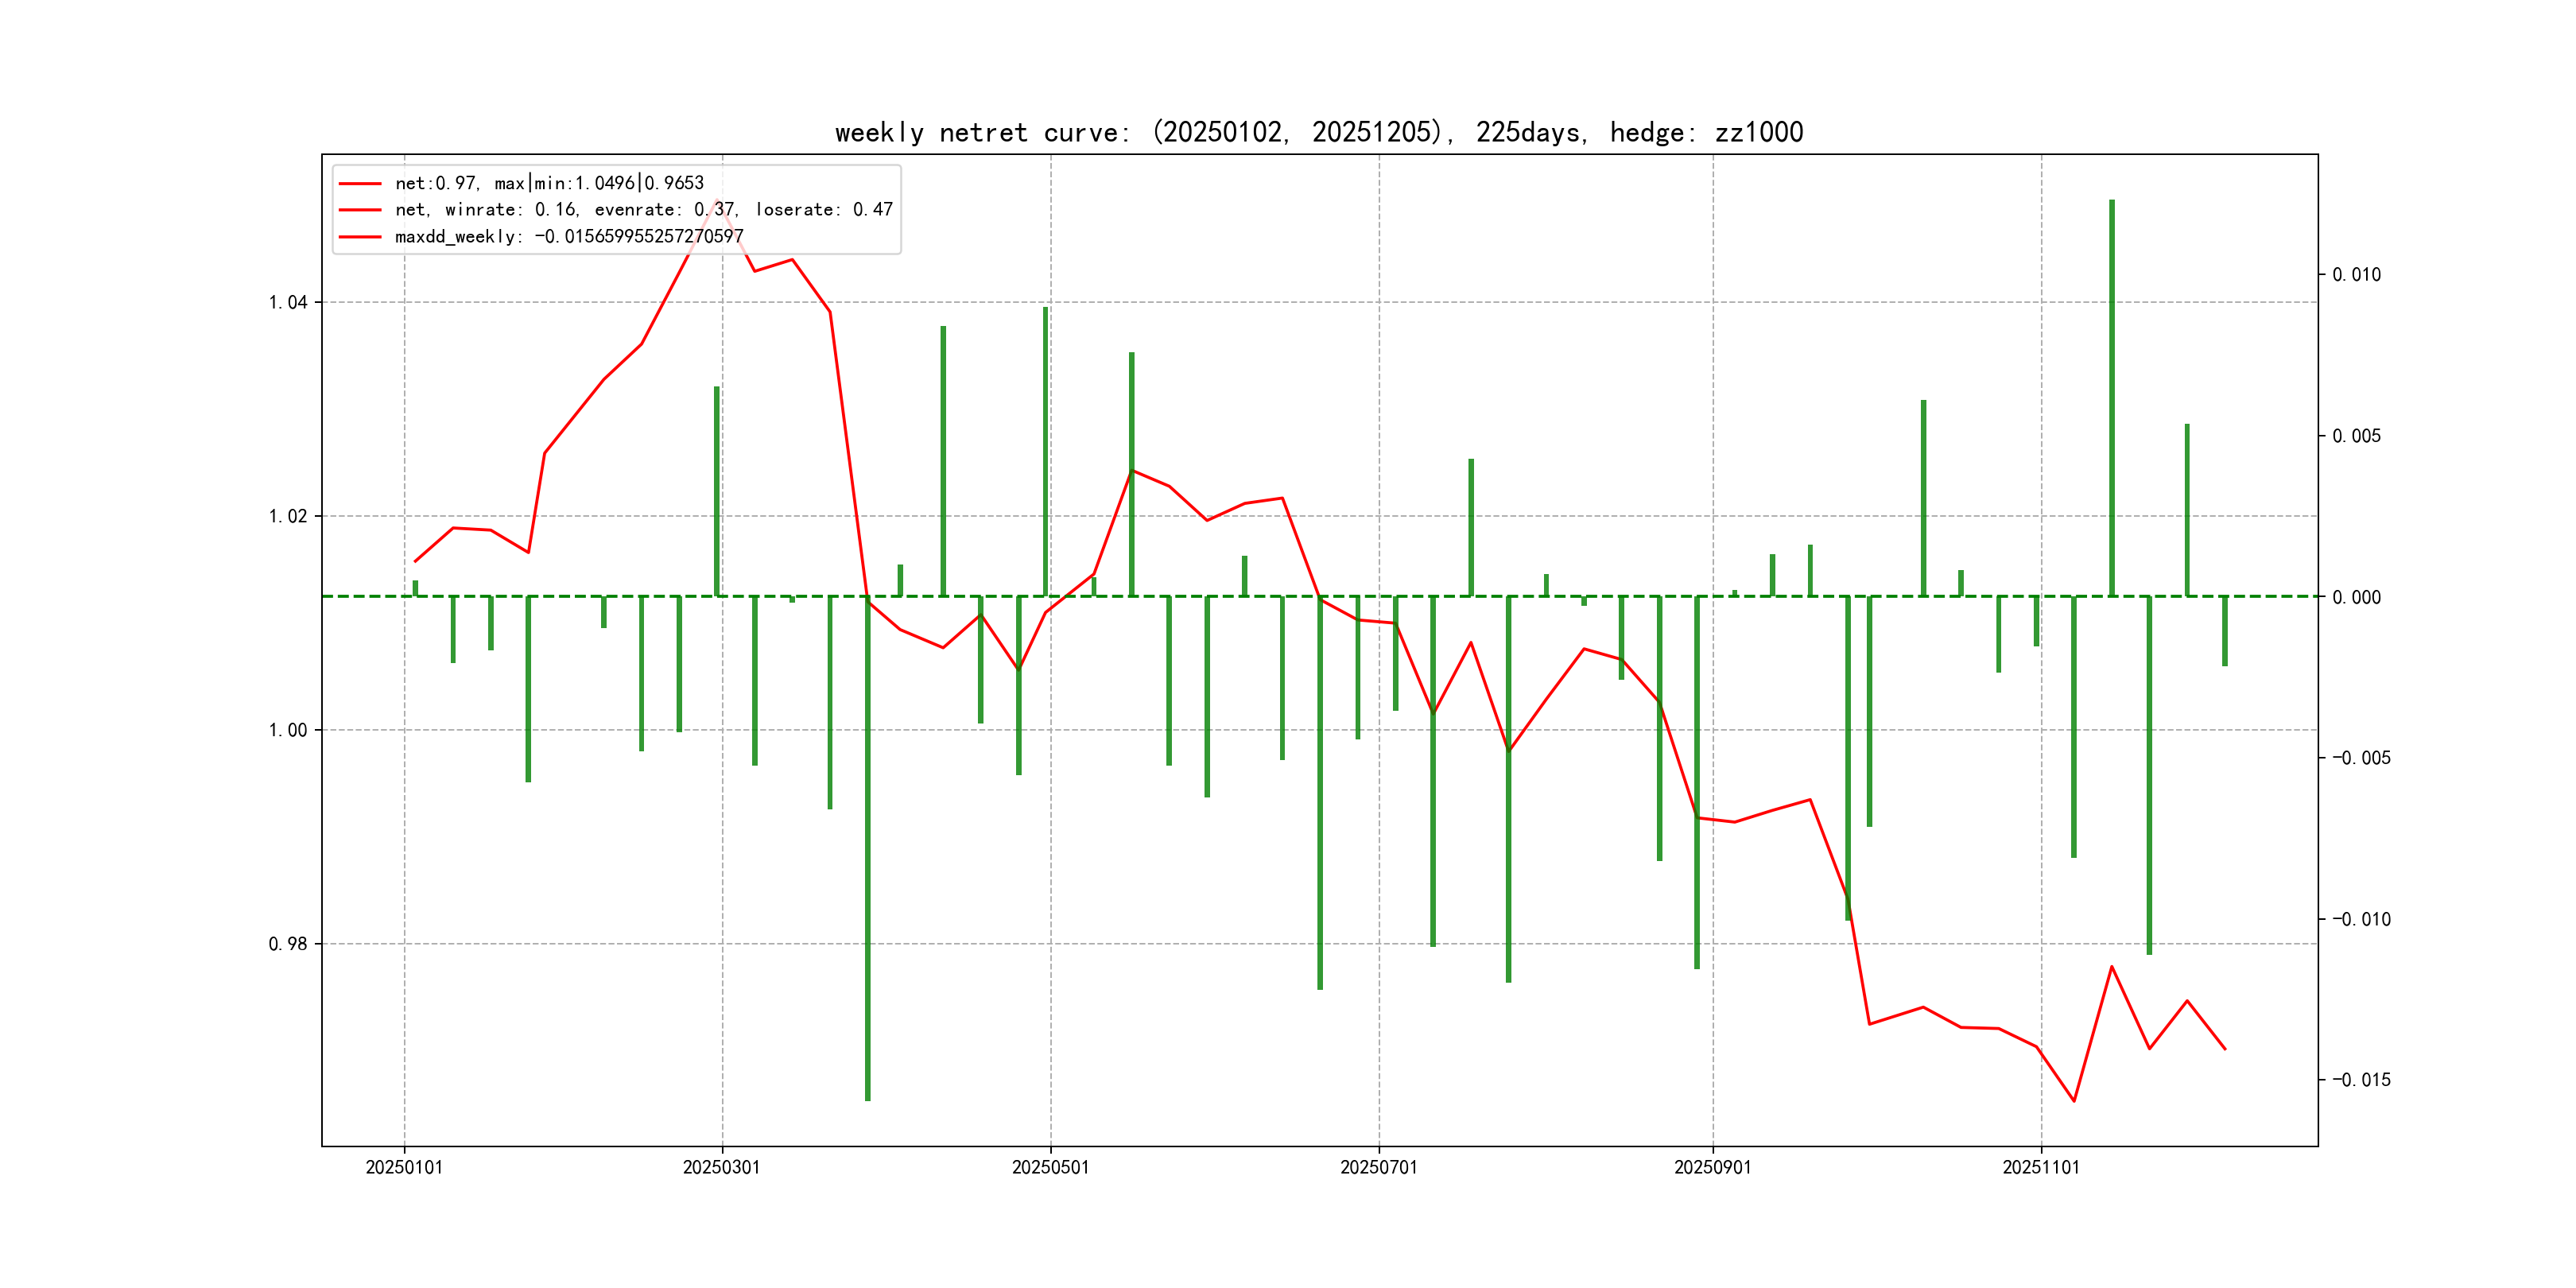The height and width of the screenshot is (1288, 2576).
Task: Click the right y-axis tick label 0.000
Action: 2356,597
